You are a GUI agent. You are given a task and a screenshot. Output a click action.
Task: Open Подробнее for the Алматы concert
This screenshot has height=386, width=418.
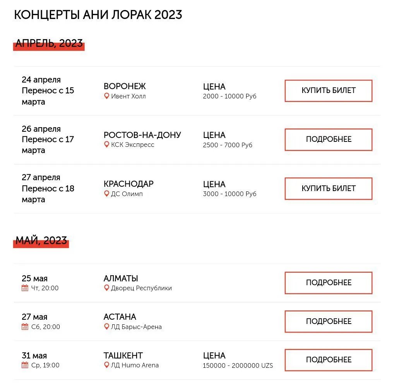point(328,283)
